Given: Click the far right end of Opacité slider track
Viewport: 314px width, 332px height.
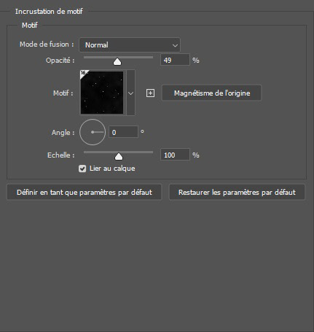Looking at the screenshot, I should click(152, 58).
